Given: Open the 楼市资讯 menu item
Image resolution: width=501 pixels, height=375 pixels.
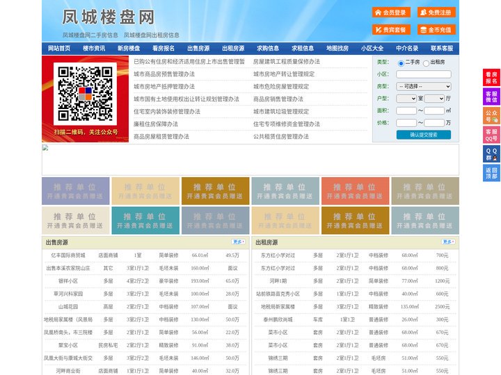Looking at the screenshot, I should pos(94,49).
